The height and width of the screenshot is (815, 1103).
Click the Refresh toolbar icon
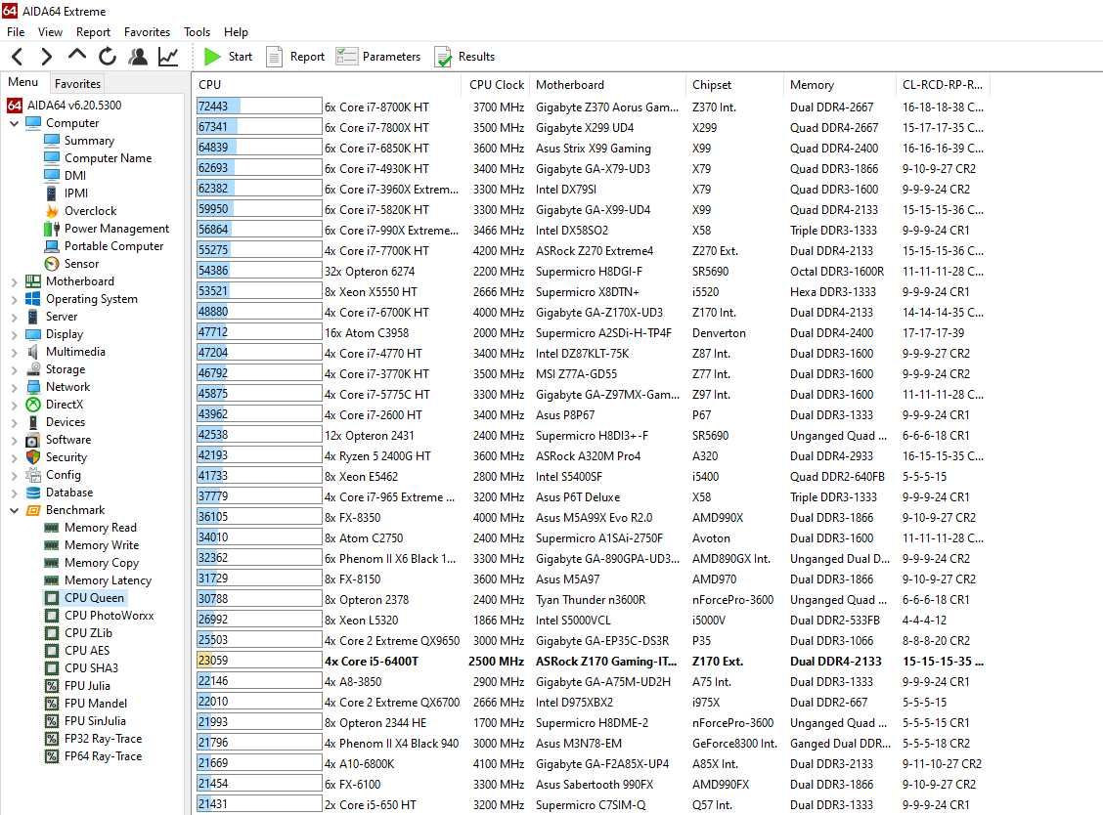[x=107, y=57]
